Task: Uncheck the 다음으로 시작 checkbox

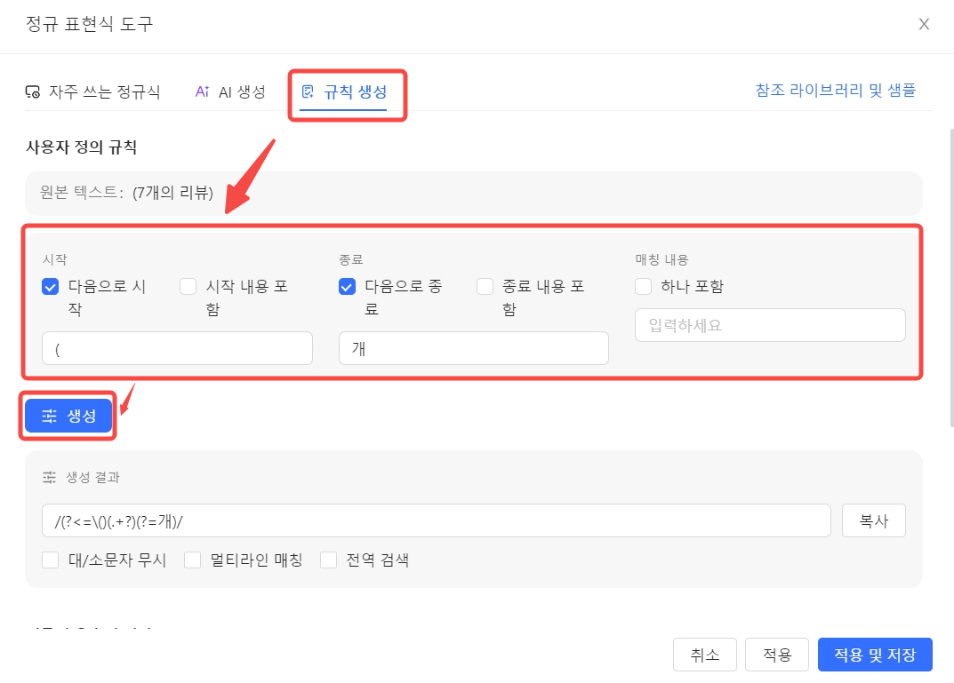Action: tap(51, 287)
